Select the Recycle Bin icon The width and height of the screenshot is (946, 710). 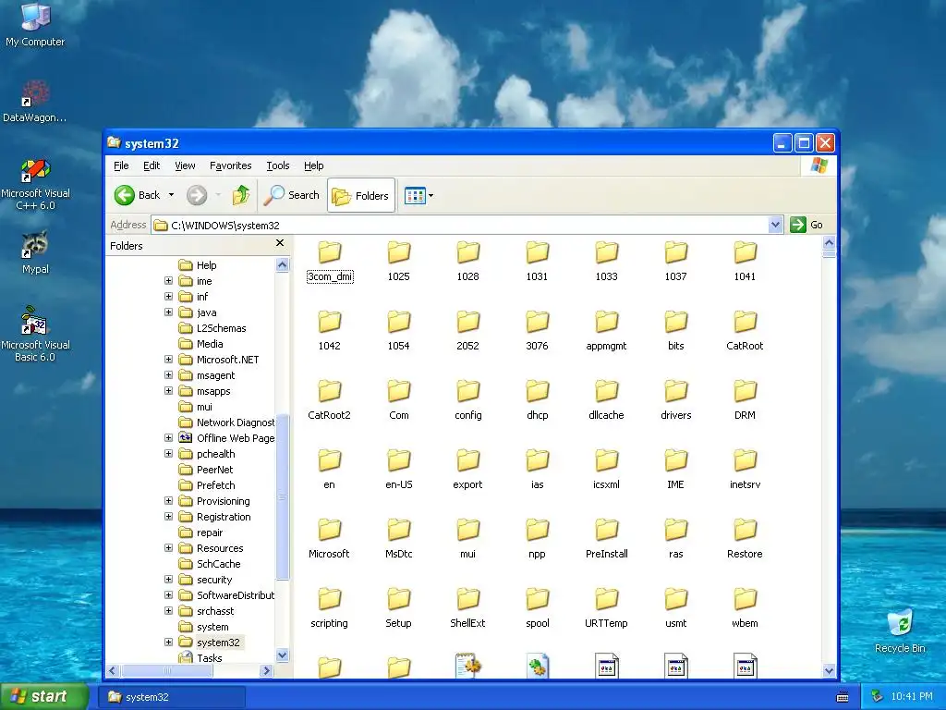(x=900, y=631)
